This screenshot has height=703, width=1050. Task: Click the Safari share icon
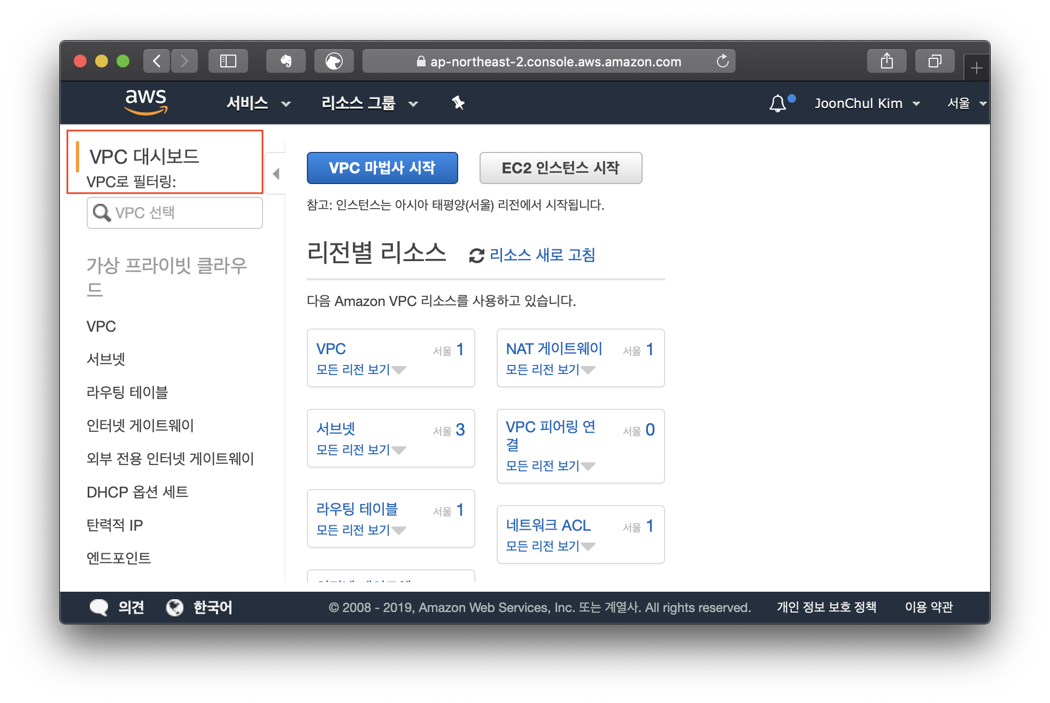[x=886, y=62]
